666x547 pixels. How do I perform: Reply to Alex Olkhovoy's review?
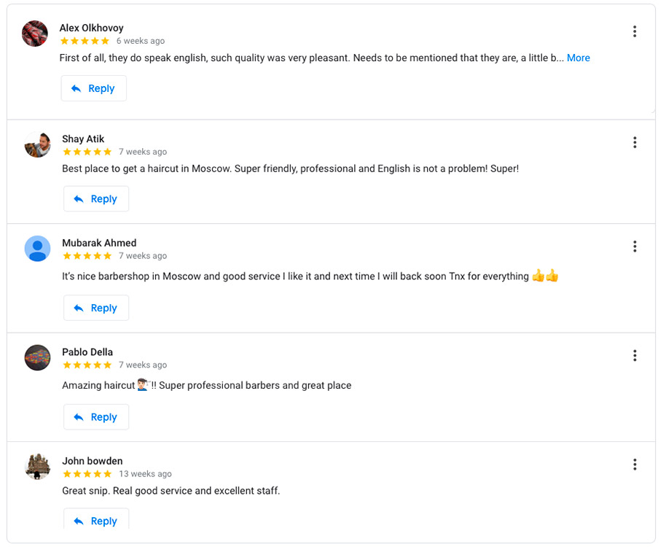pyautogui.click(x=94, y=88)
